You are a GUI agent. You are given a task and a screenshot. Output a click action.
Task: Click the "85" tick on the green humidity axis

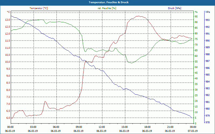point(196,28)
